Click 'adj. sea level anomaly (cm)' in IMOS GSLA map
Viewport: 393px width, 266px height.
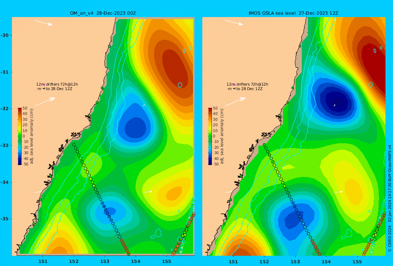point(222,136)
